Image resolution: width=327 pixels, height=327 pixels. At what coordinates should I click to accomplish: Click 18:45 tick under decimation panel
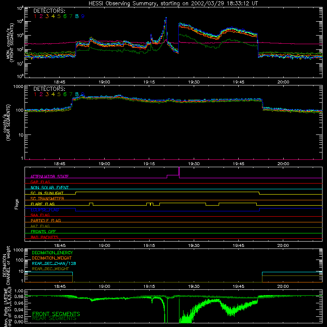point(60,287)
